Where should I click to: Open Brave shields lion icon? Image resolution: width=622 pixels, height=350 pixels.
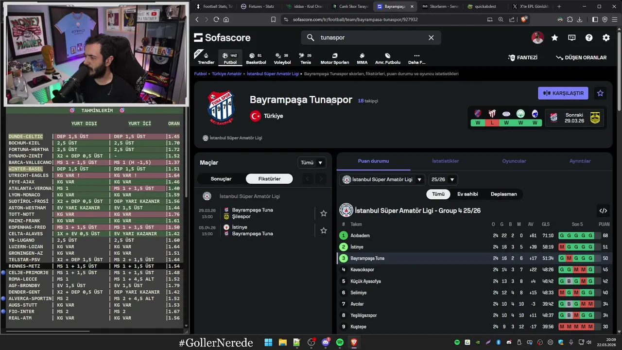click(524, 19)
